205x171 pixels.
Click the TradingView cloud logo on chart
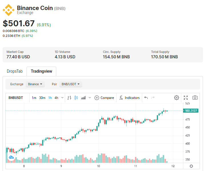(x=11, y=157)
